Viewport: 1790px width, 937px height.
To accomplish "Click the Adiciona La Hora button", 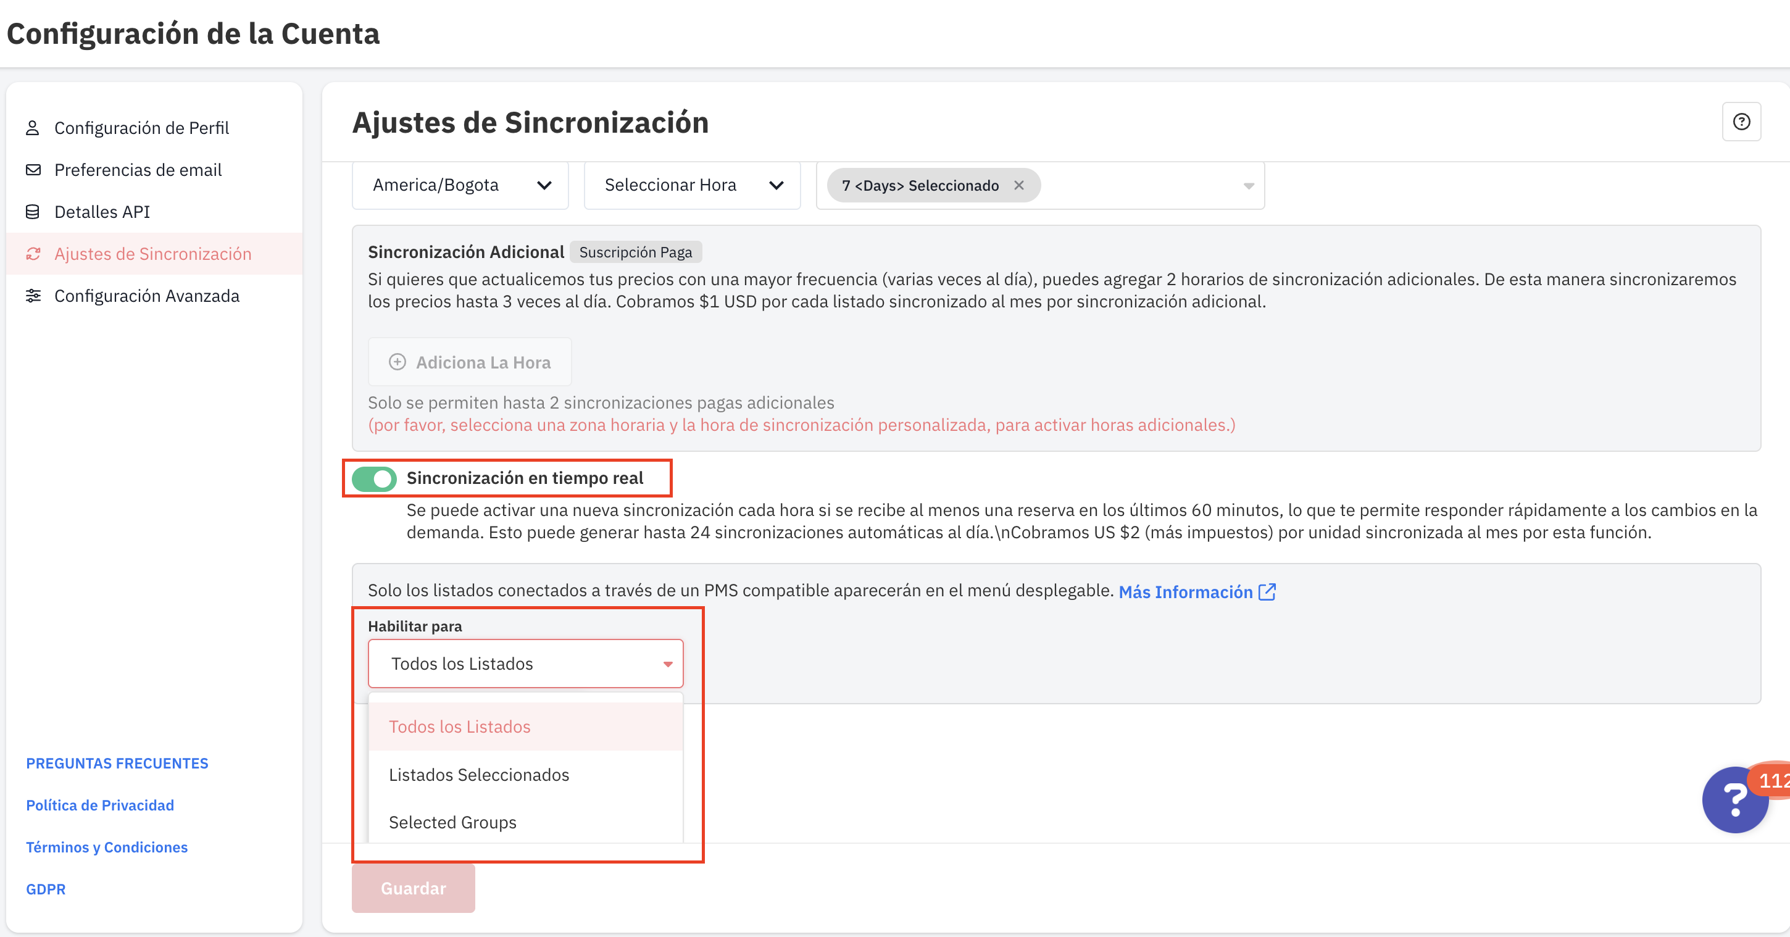I will (470, 362).
